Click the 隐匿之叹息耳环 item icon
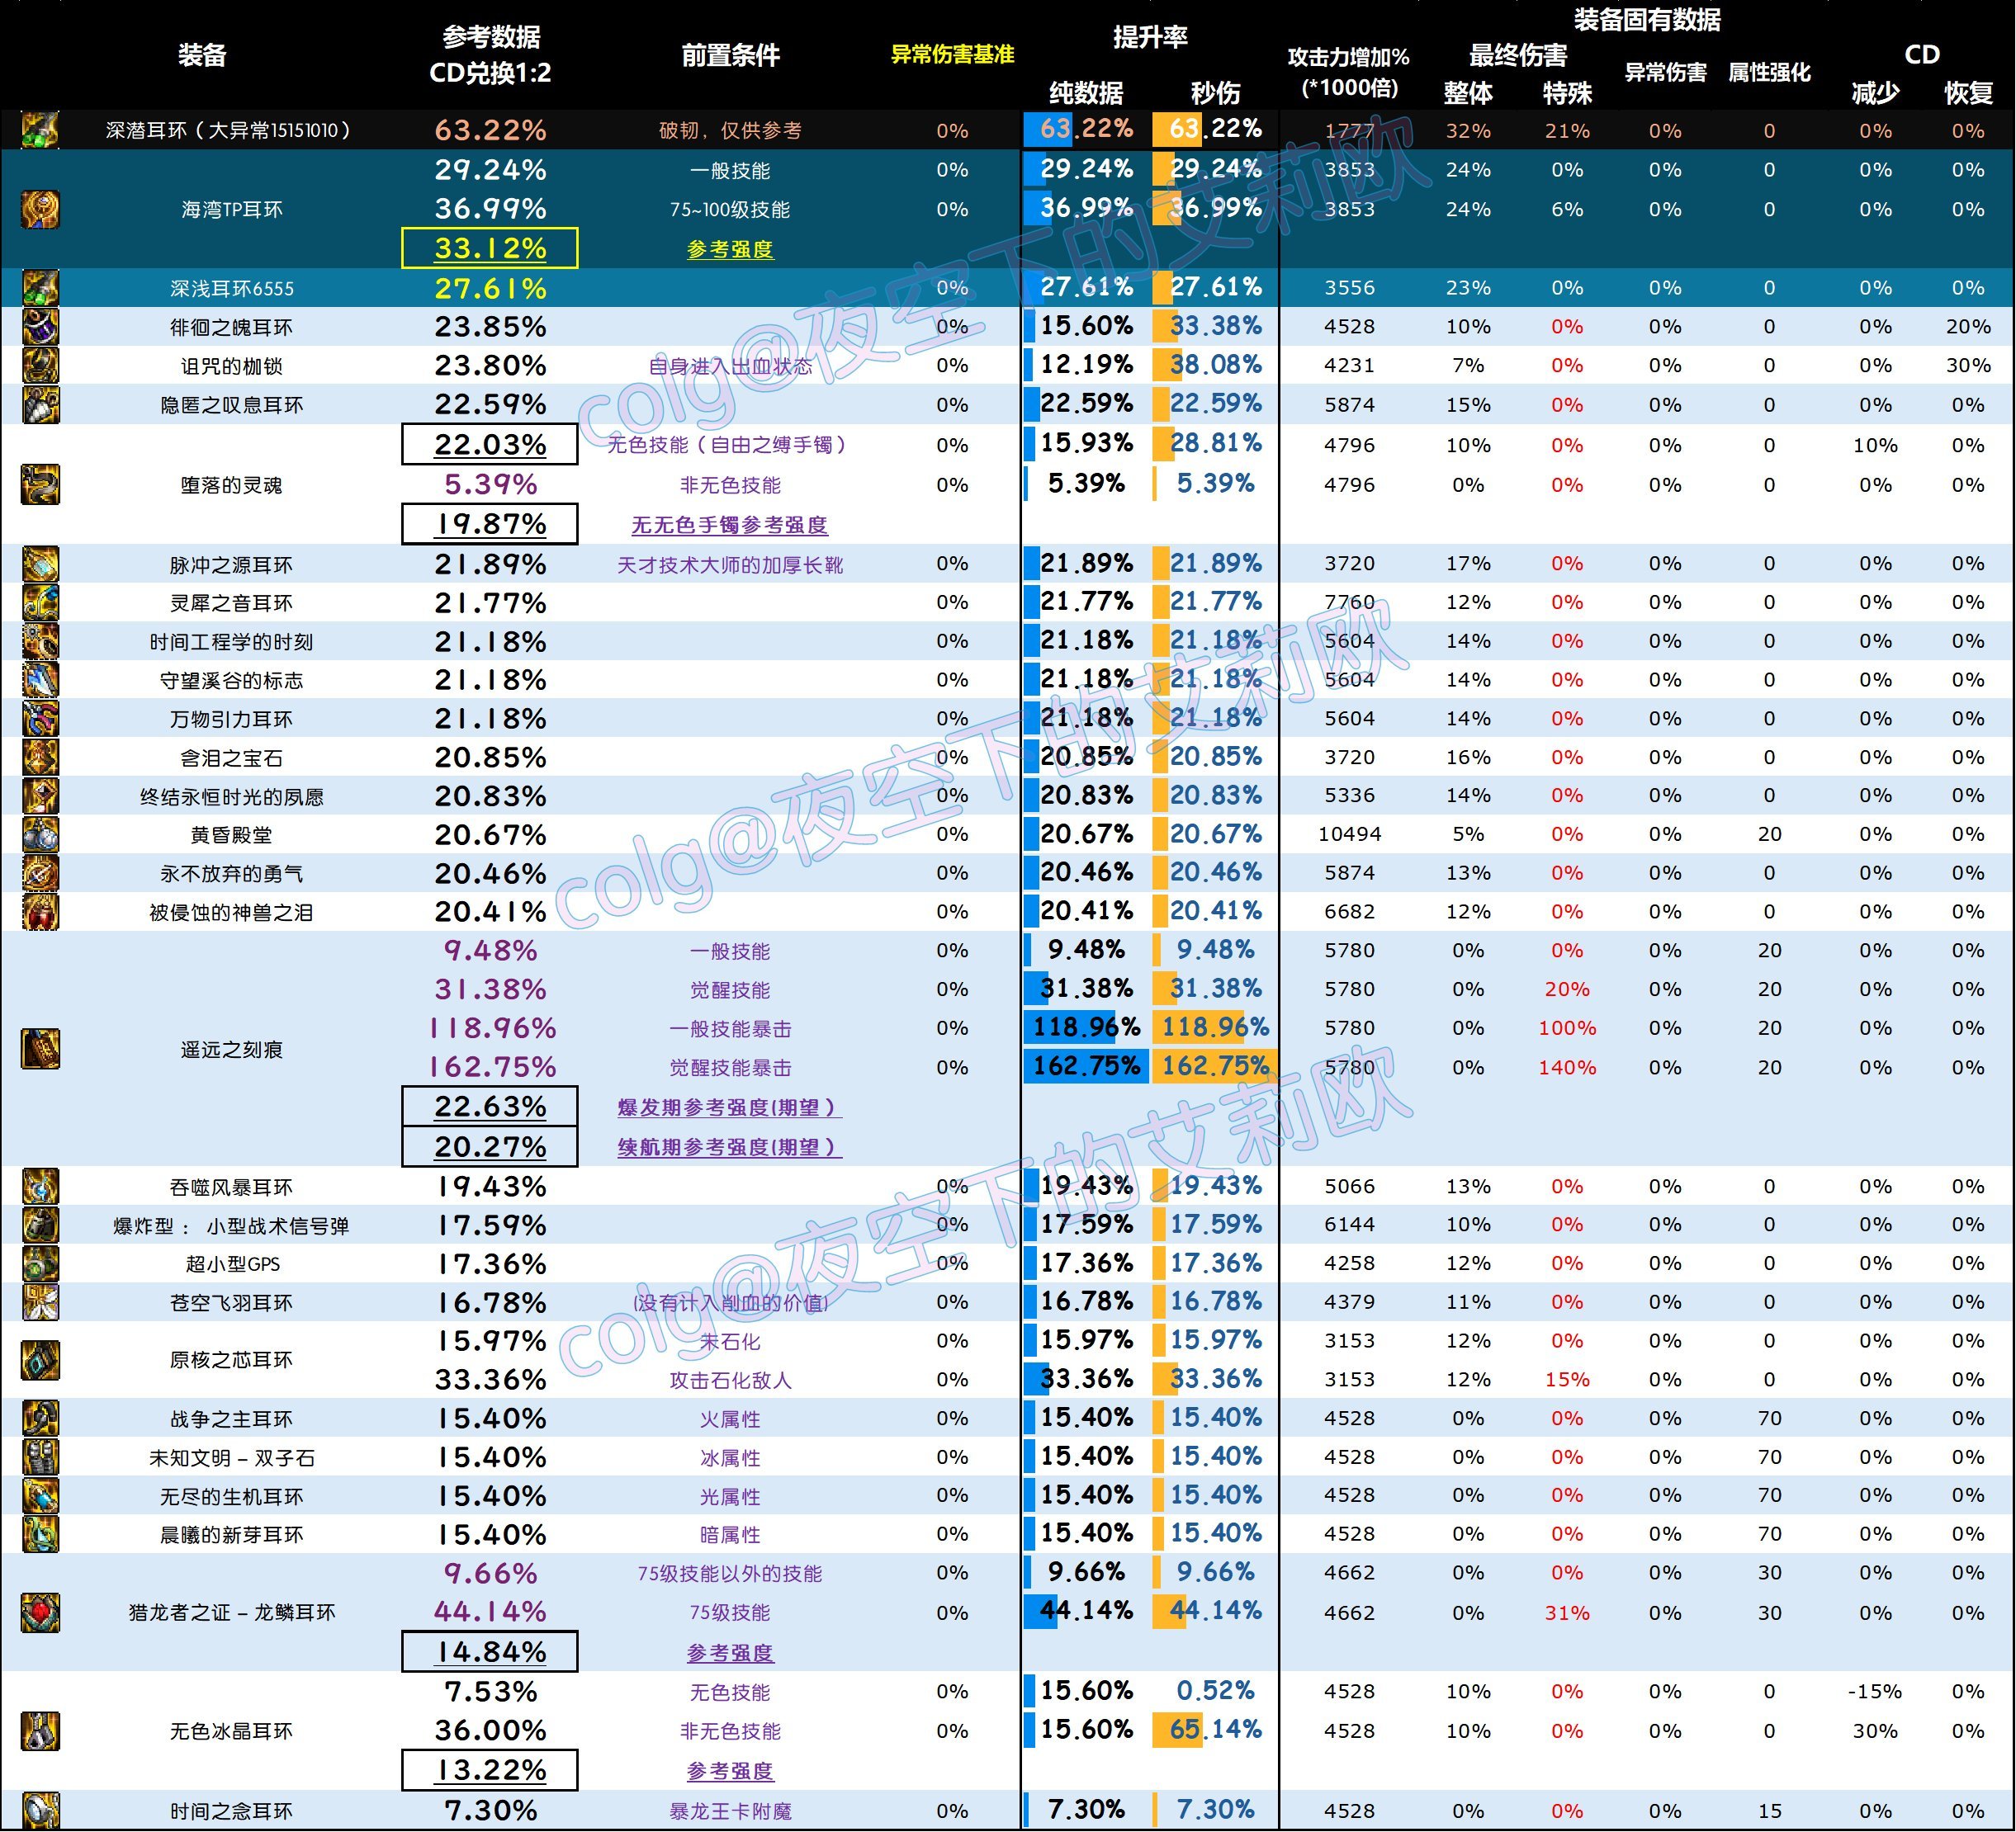The height and width of the screenshot is (1832, 2016). pyautogui.click(x=40, y=405)
